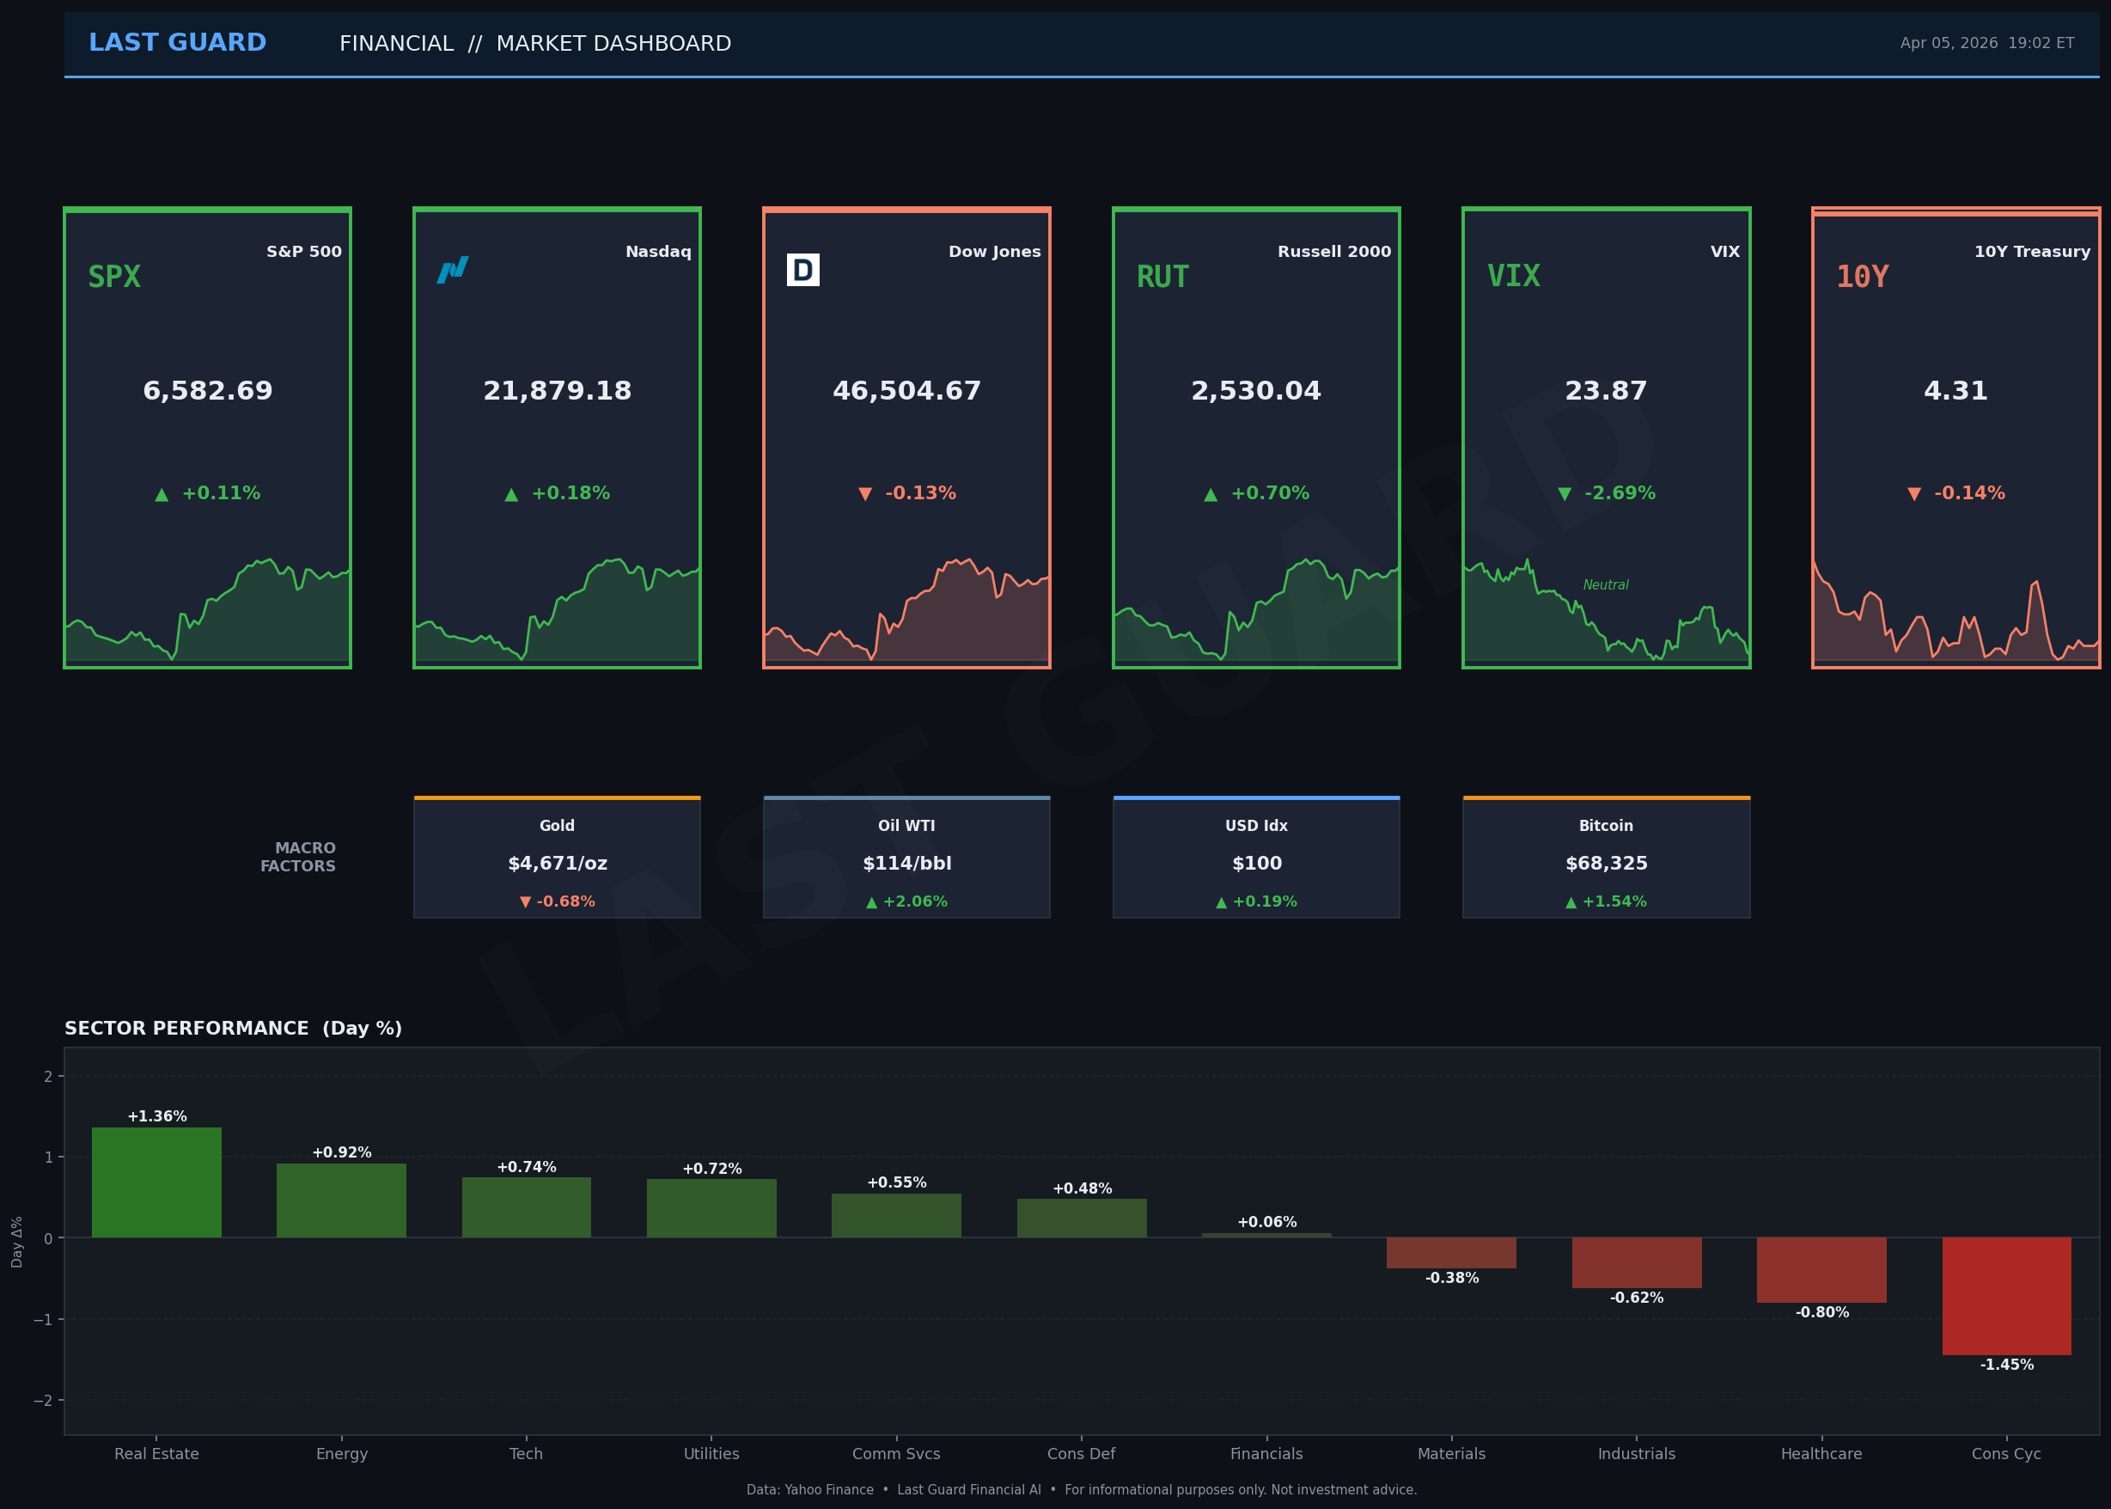Click the Healthcare sector bar

pos(1821,1269)
